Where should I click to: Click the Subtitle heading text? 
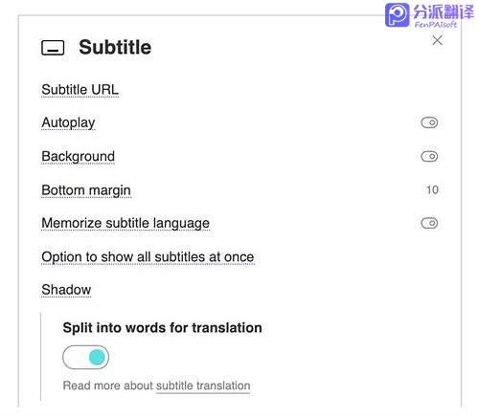pyautogui.click(x=115, y=47)
